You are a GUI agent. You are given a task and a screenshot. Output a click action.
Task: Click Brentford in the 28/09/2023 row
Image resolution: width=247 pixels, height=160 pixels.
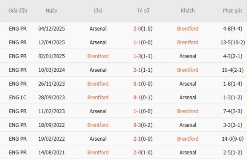pyautogui.click(x=98, y=97)
